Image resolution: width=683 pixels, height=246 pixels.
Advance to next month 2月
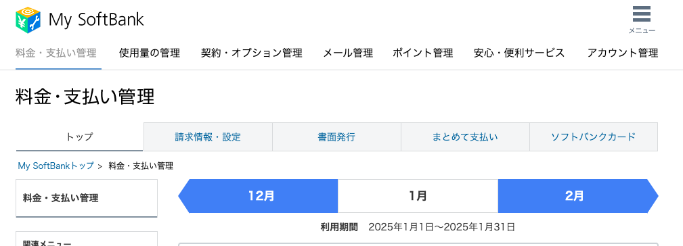(578, 196)
